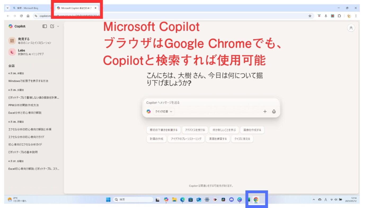Bookmark this page with star icon

(x=310, y=16)
